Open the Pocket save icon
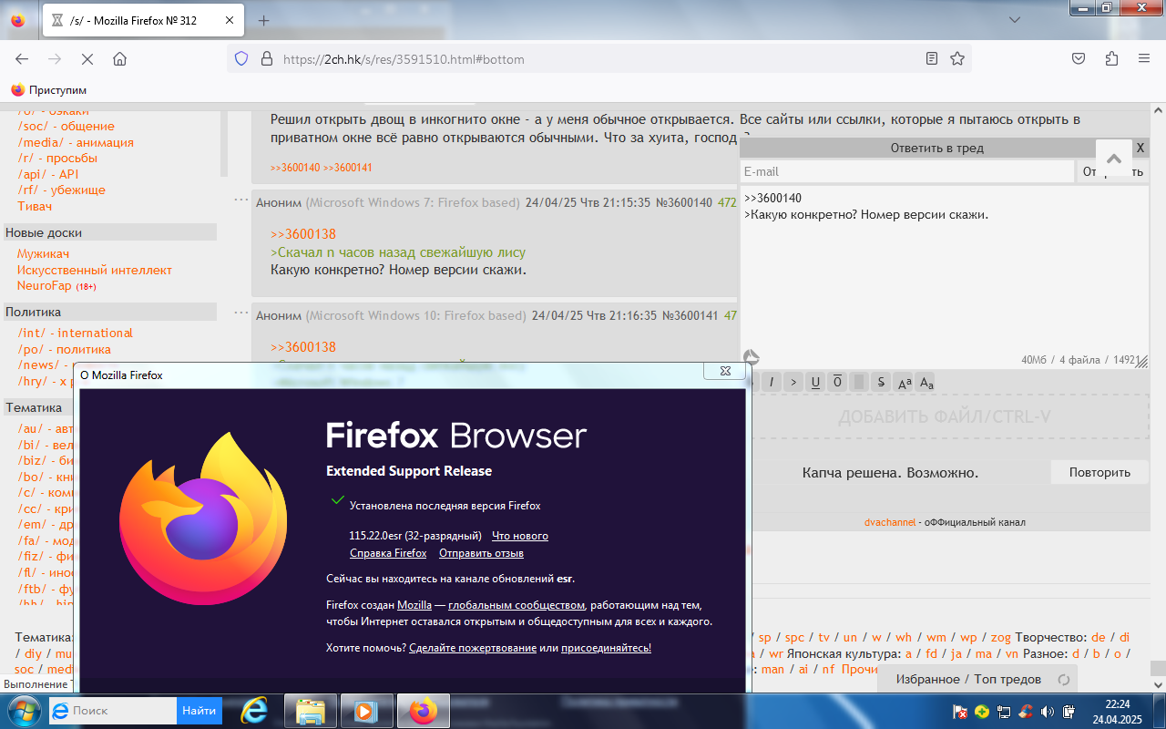Screen dimensions: 1166x729 point(1079,58)
